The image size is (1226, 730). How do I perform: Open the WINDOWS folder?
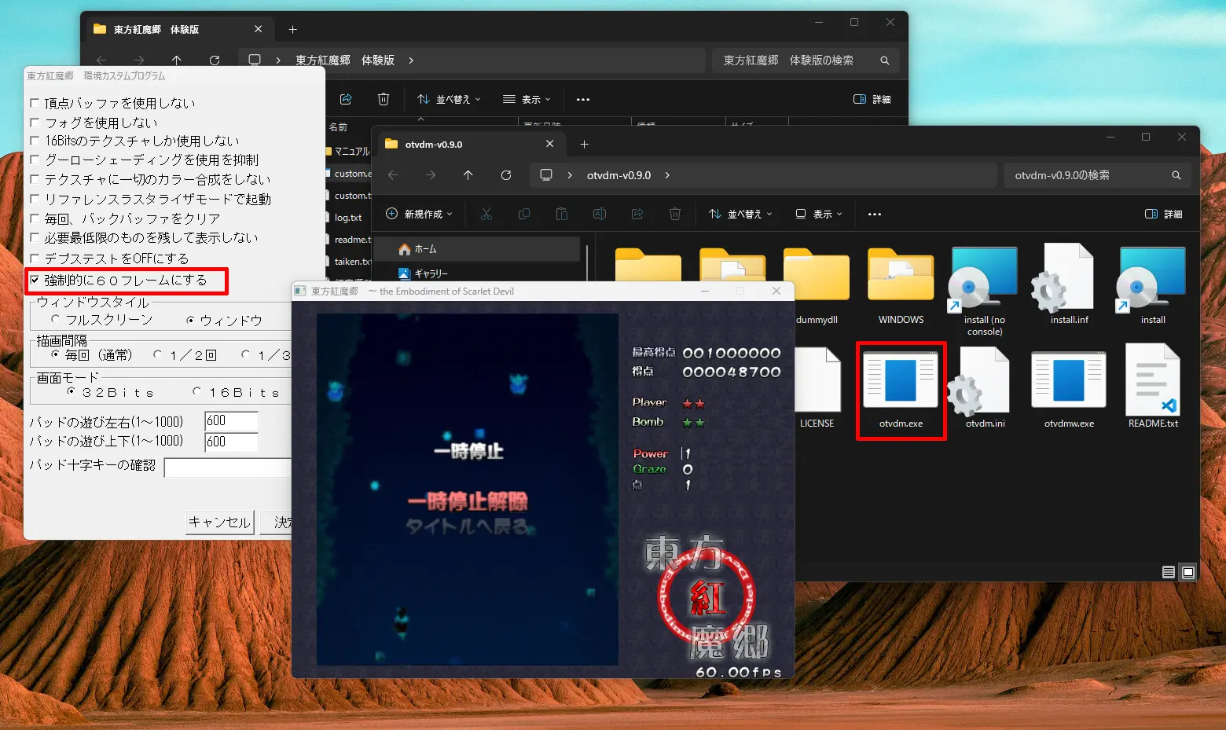coord(901,281)
